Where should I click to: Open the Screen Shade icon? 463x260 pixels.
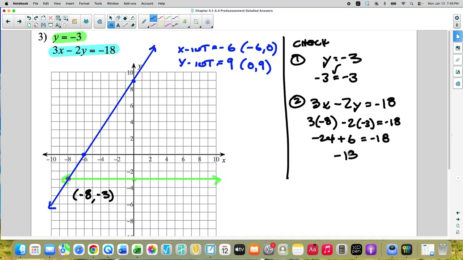click(x=51, y=25)
